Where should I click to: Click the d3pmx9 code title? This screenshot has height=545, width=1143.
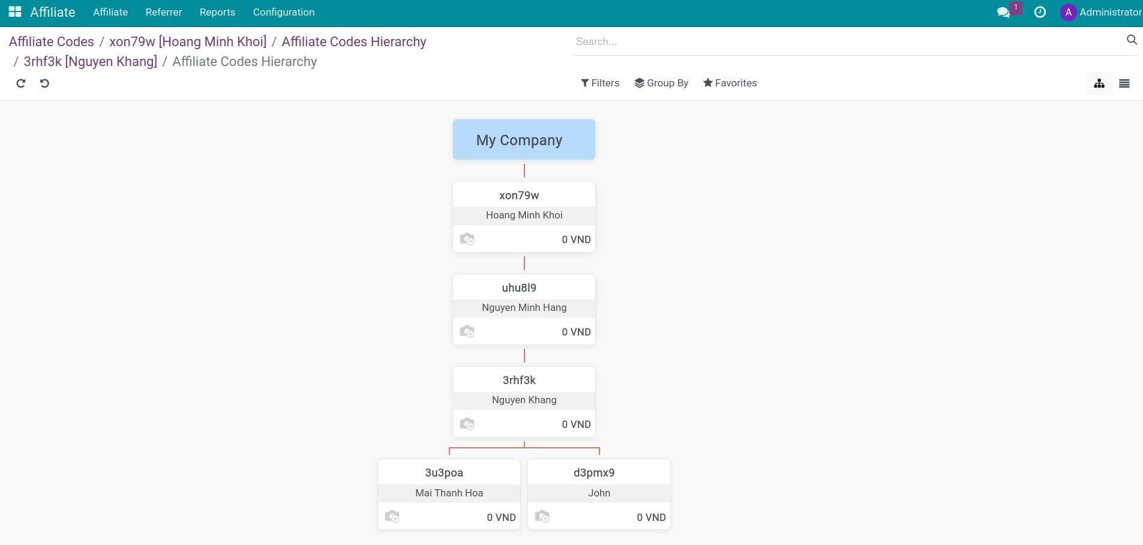click(594, 472)
